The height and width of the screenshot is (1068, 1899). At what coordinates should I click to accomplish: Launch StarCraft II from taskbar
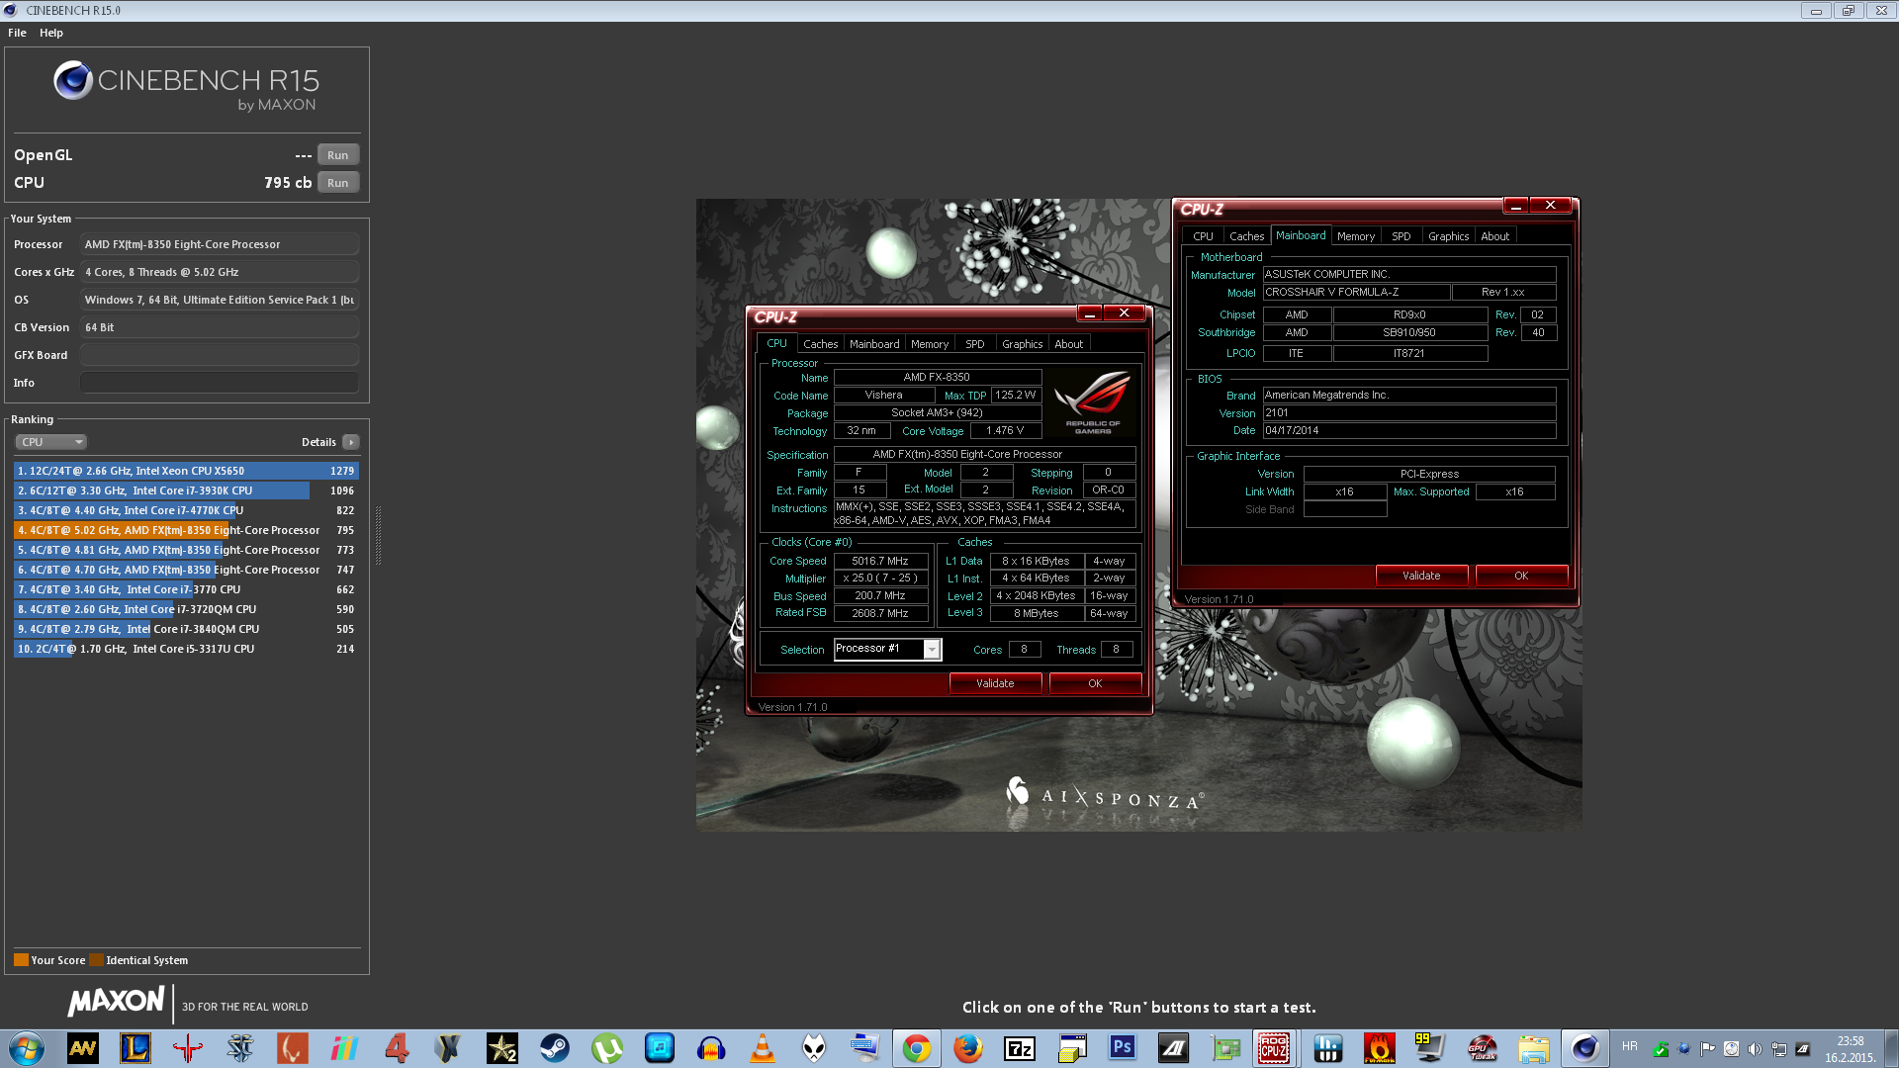(x=239, y=1048)
